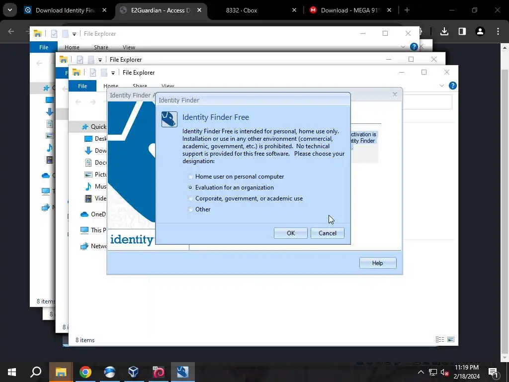Open Identity Finder icon on taskbar
509x382 pixels.
(183, 372)
